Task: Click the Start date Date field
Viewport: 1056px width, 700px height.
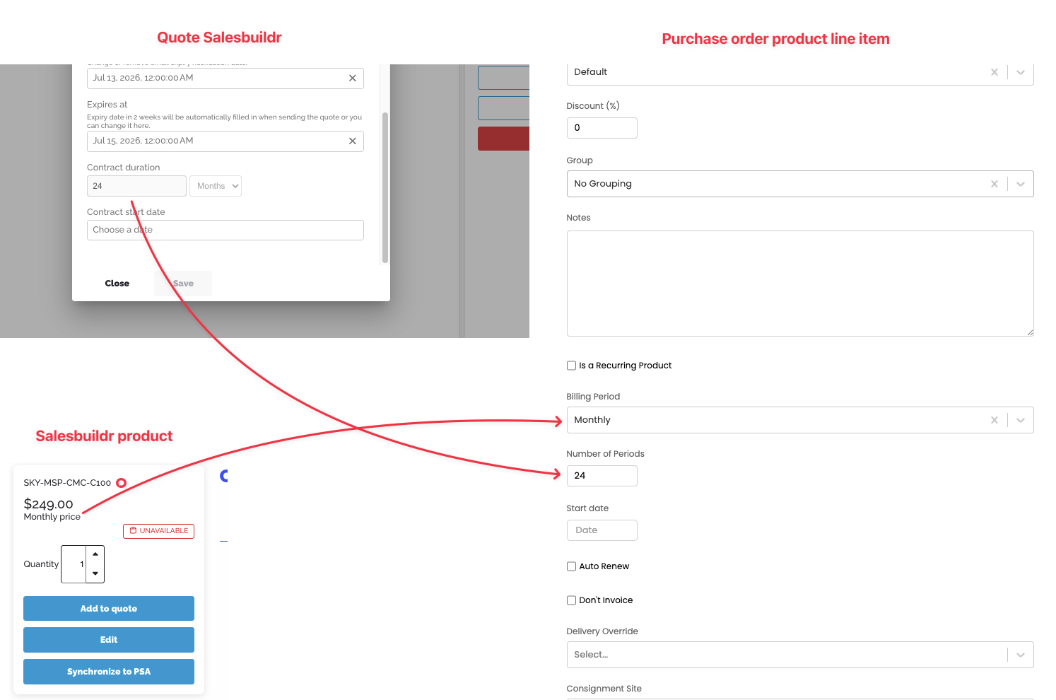Action: (x=602, y=530)
